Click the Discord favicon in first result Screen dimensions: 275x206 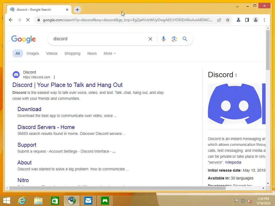tap(16, 75)
